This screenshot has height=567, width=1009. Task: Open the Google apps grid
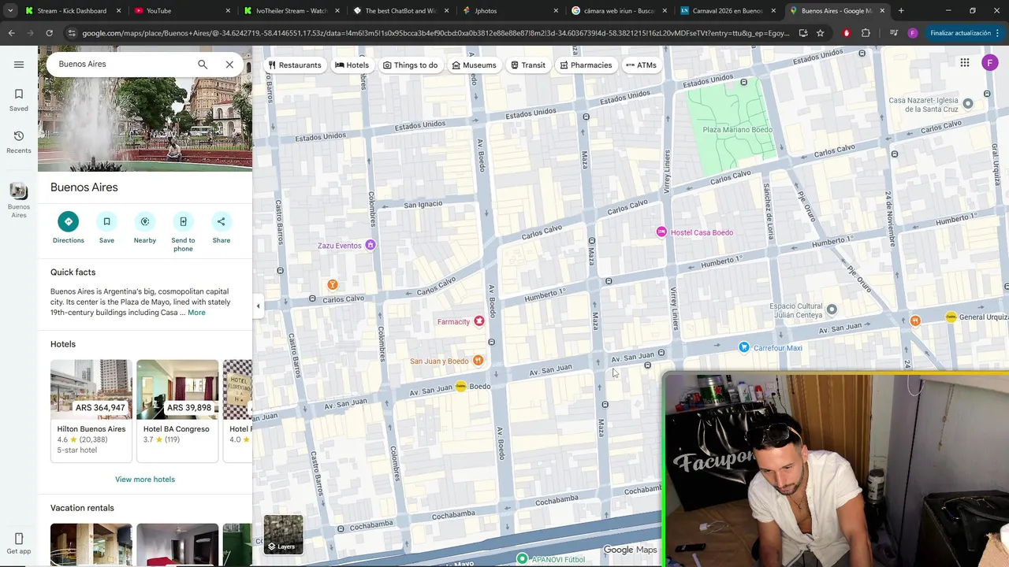965,63
